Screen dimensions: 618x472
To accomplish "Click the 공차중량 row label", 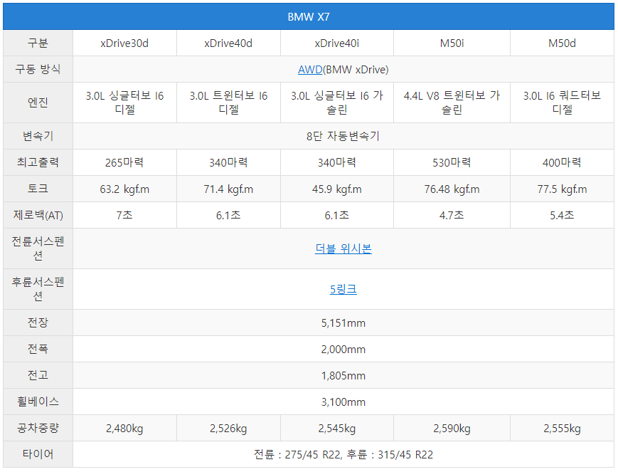I will click(38, 428).
